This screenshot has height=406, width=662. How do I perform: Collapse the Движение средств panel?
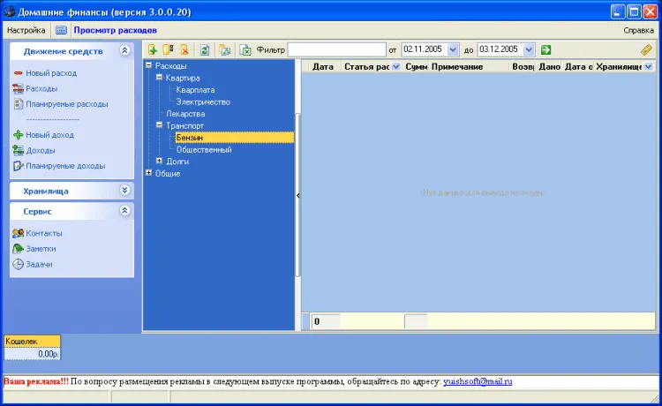pos(124,50)
